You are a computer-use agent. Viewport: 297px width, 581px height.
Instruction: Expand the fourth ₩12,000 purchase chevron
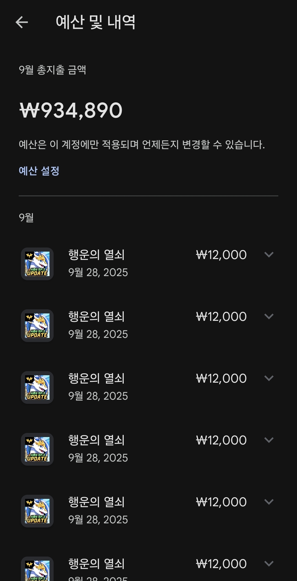[269, 440]
